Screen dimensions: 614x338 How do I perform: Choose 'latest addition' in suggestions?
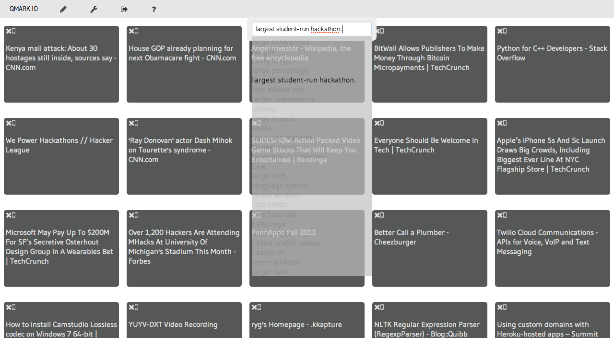276,262
